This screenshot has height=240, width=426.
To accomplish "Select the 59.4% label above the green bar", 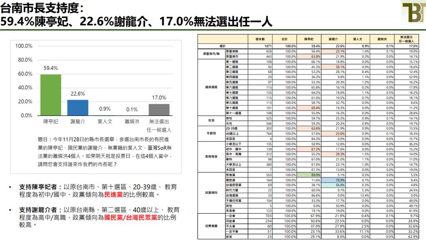I will click(51, 68).
